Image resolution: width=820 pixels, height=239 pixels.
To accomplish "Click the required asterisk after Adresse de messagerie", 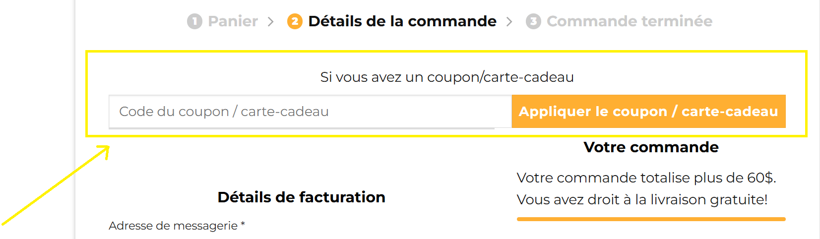I will pyautogui.click(x=243, y=225).
